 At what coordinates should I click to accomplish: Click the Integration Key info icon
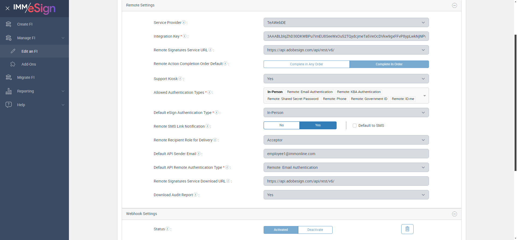185,36
